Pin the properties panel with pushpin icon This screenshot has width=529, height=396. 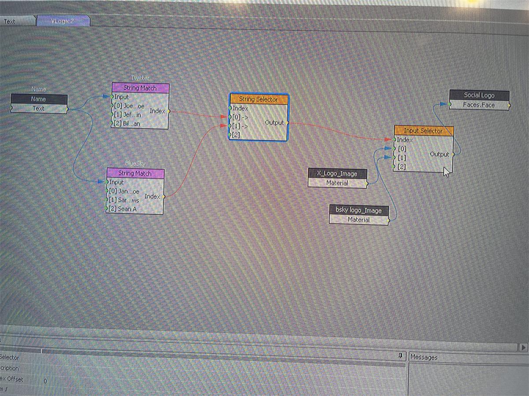(400, 355)
